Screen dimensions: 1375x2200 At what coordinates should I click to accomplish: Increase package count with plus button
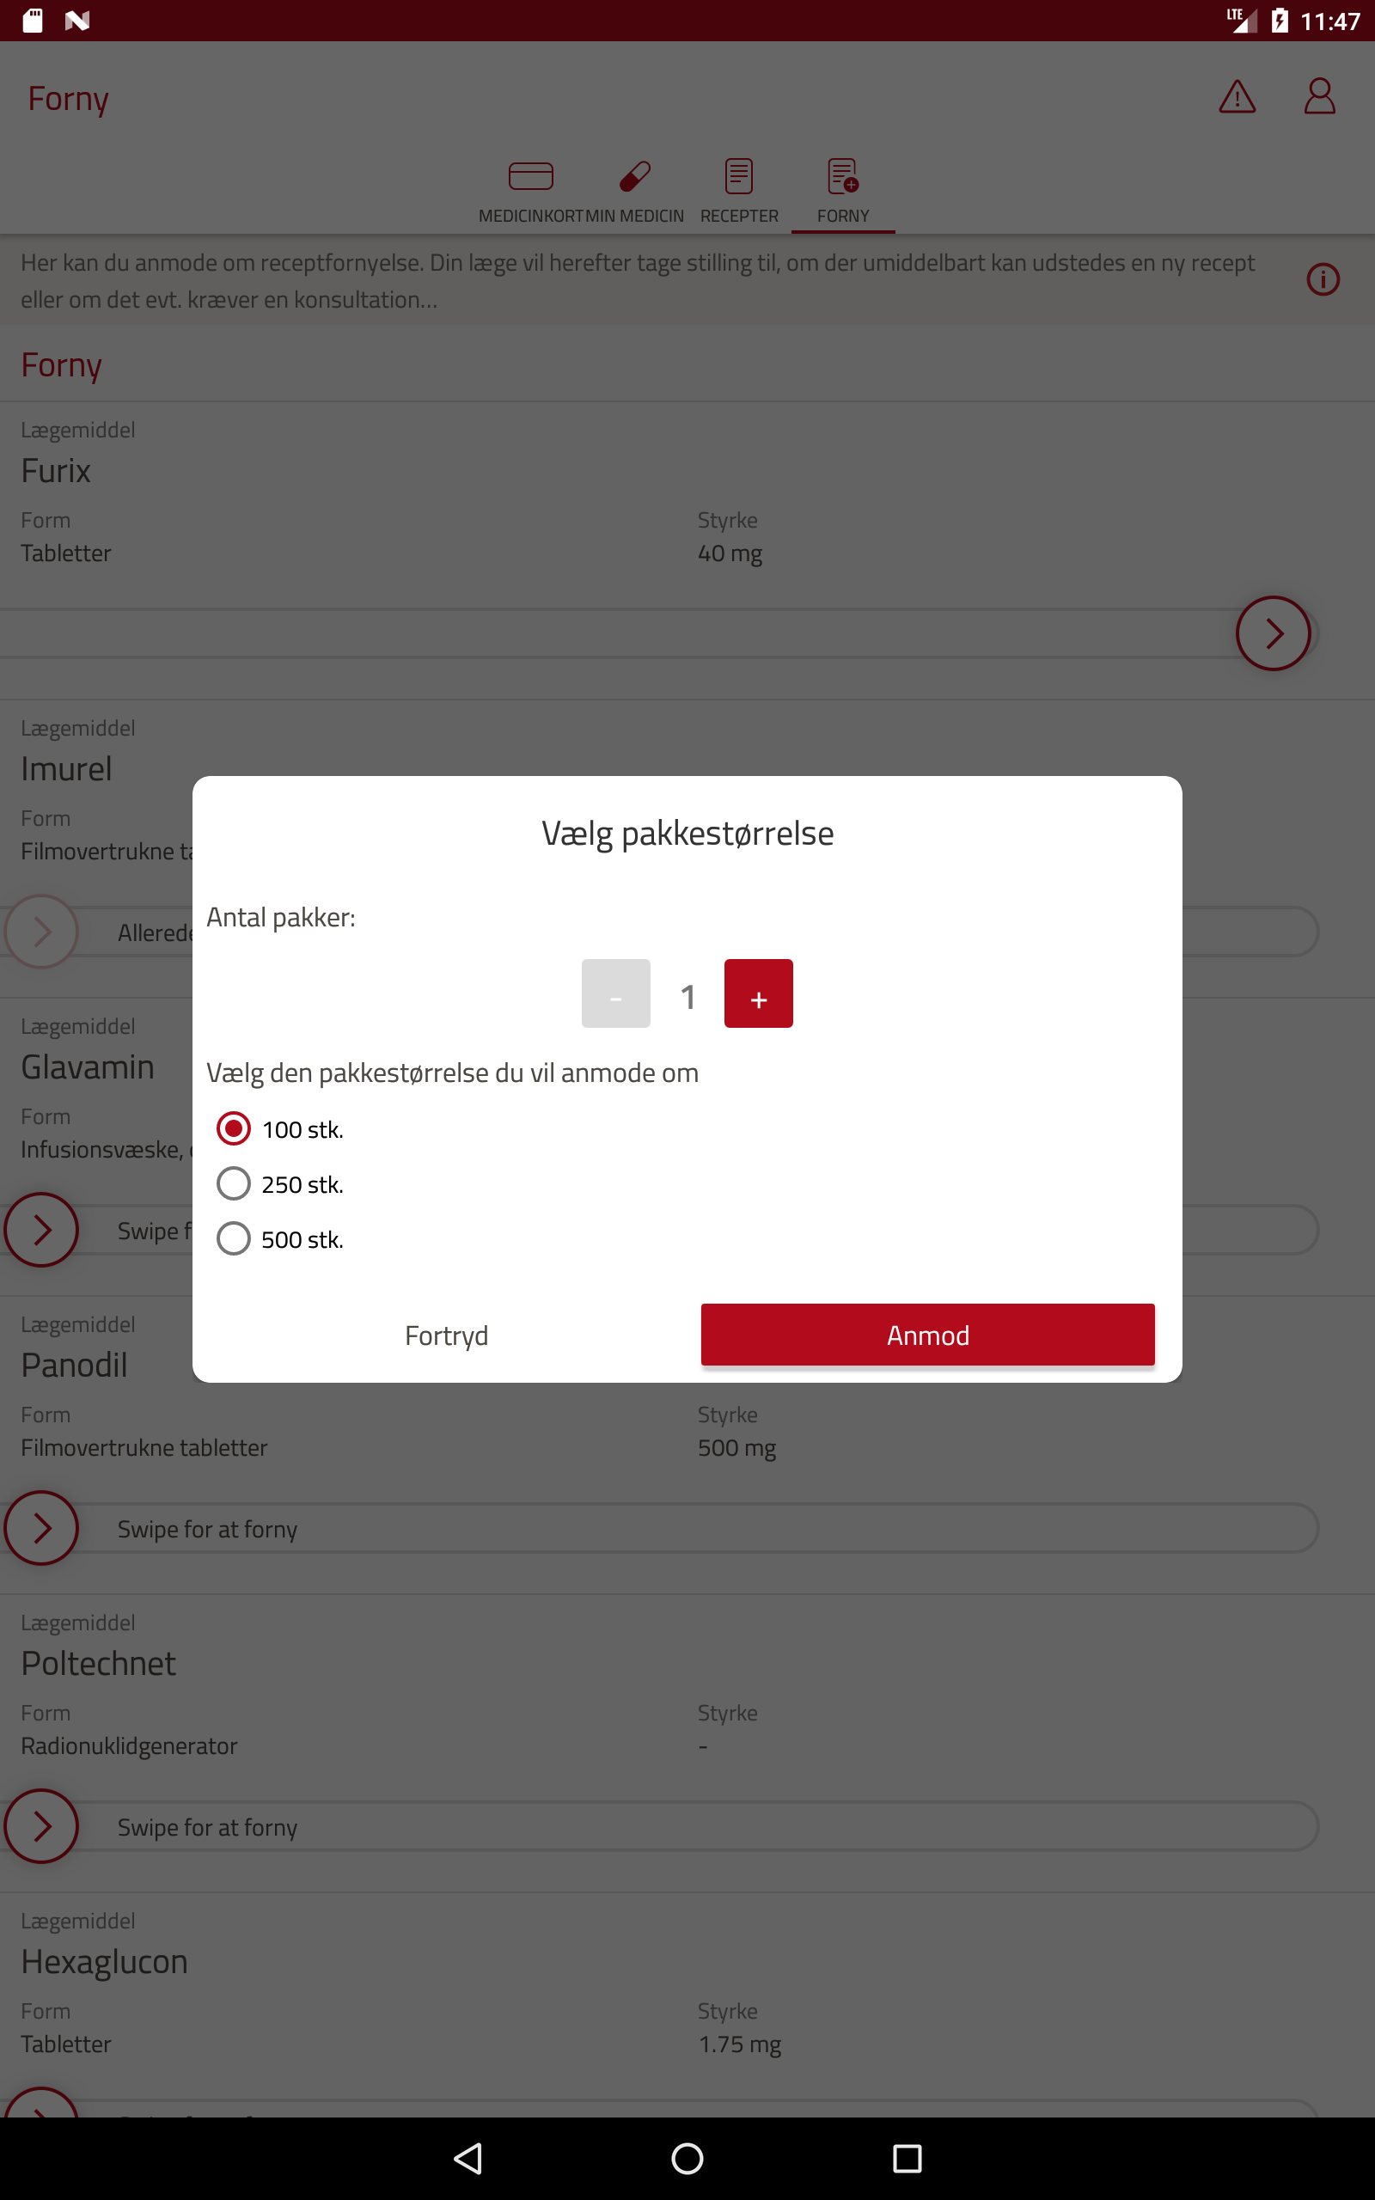(759, 993)
